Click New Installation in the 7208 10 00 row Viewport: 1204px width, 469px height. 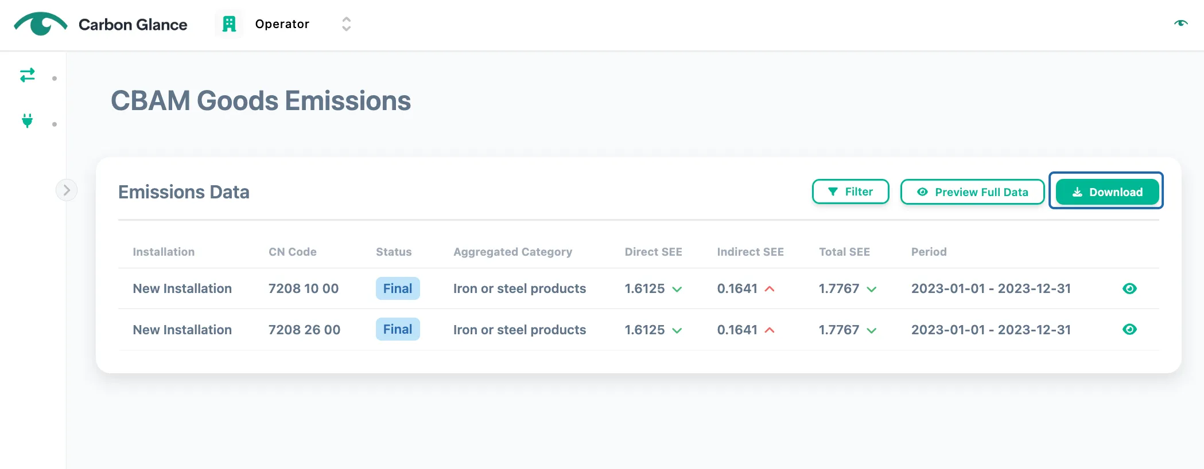[182, 288]
